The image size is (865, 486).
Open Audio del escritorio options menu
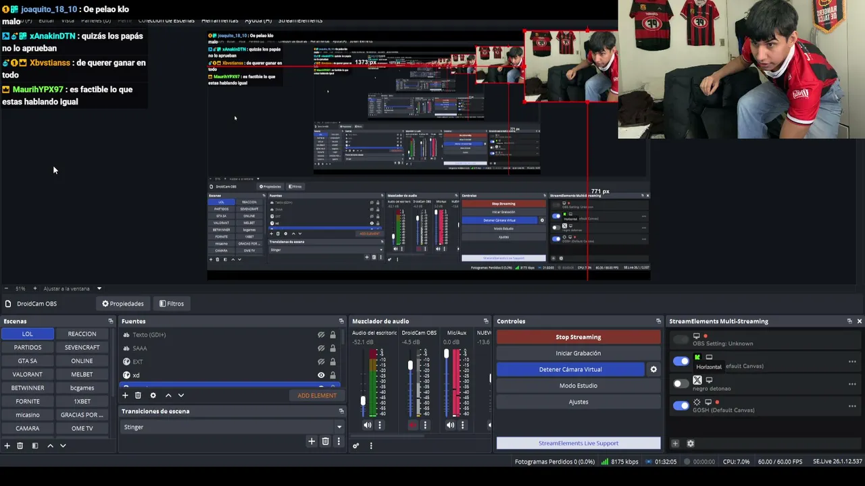tap(380, 425)
